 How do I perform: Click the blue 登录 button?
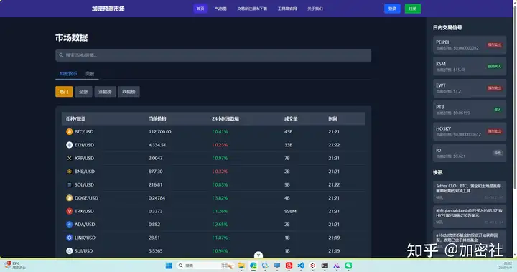(x=392, y=9)
